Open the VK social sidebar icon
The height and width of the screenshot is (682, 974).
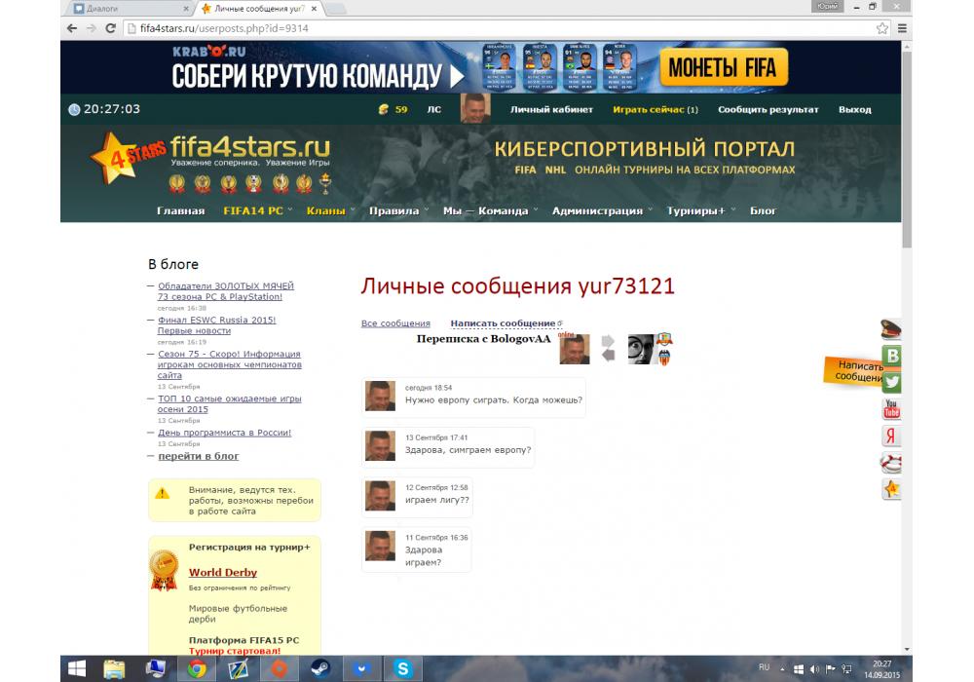pyautogui.click(x=892, y=356)
